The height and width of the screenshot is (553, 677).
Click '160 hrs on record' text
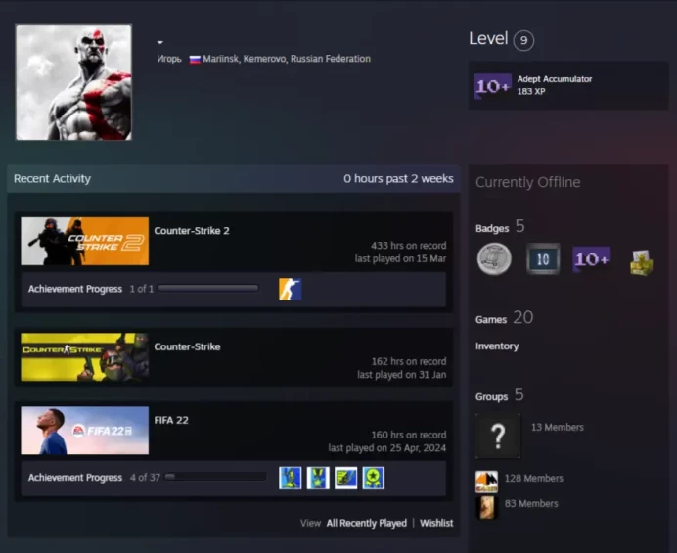click(408, 435)
